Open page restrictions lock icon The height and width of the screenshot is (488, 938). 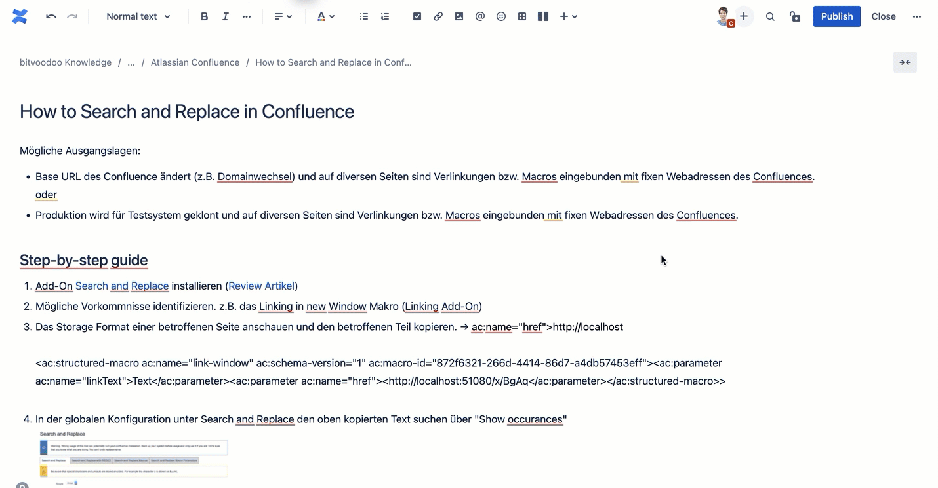(795, 16)
